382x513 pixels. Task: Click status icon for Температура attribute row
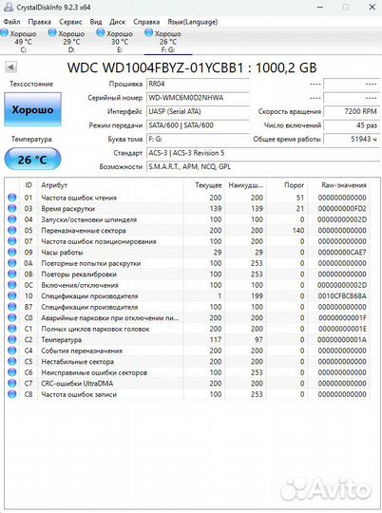click(12, 339)
